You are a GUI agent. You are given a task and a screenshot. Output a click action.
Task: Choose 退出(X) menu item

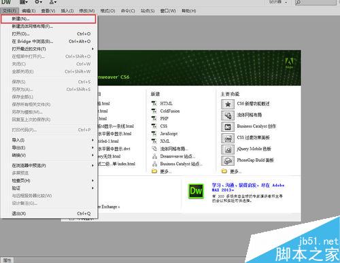pos(49,213)
